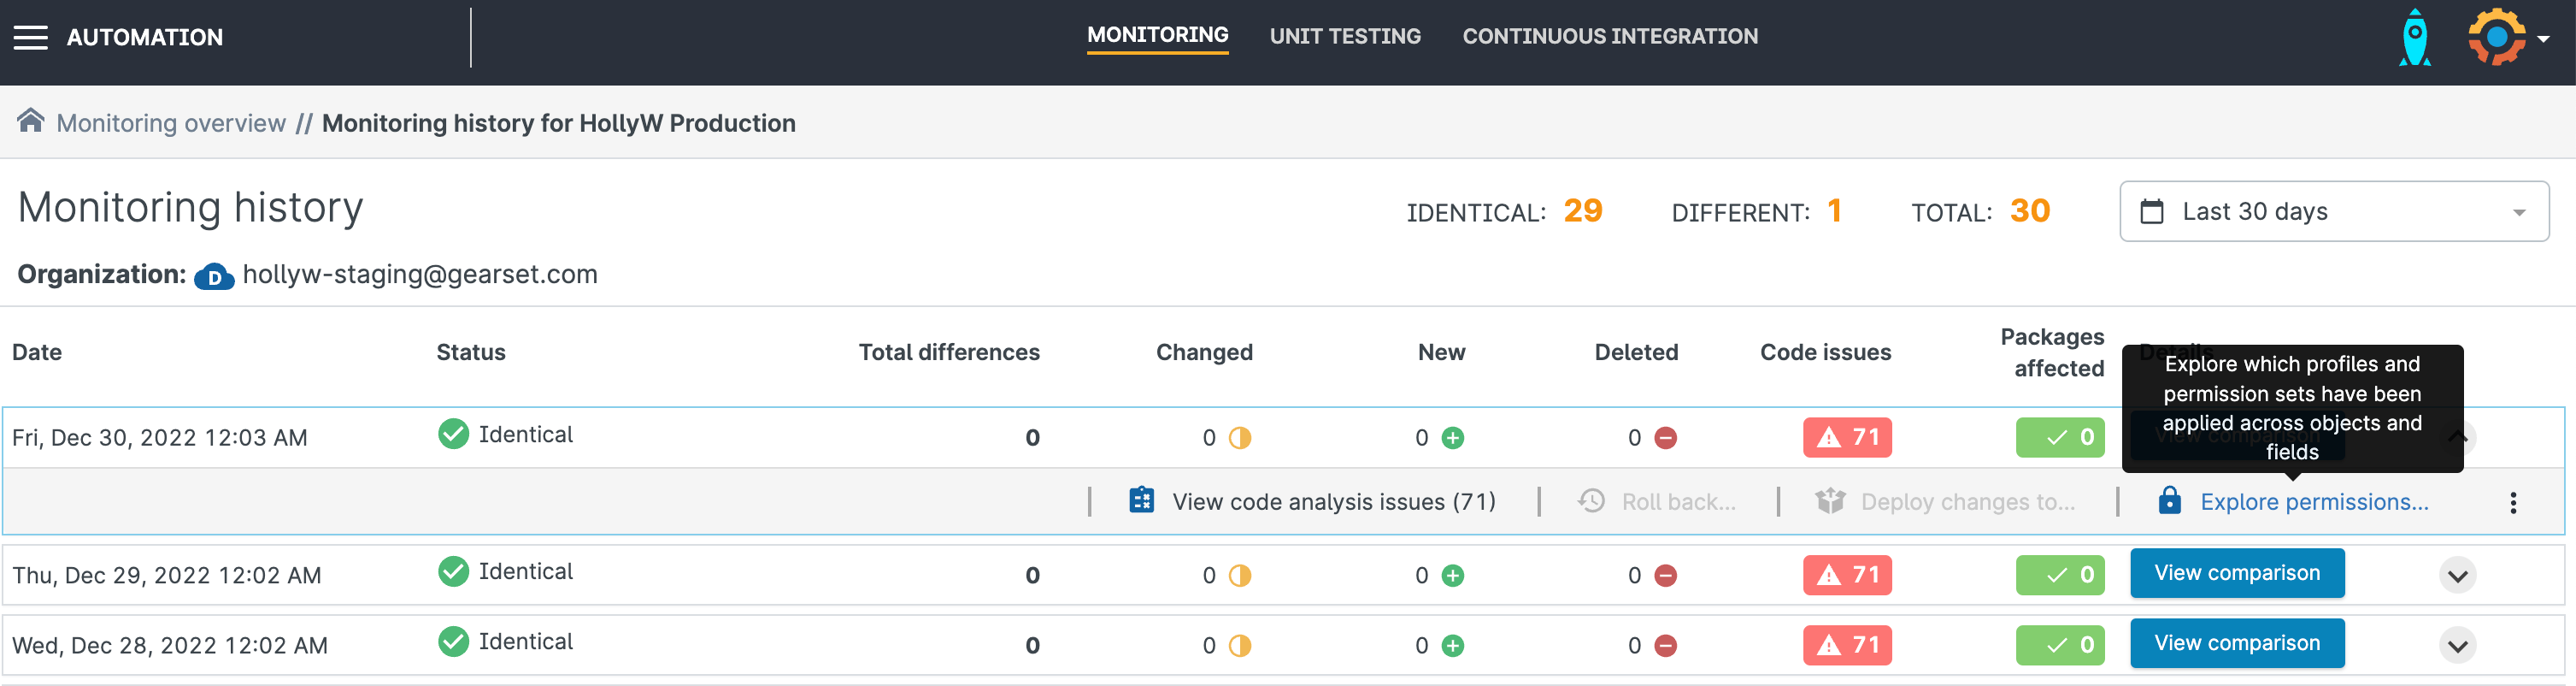Click the code issues badge for Dec 30

point(1846,438)
